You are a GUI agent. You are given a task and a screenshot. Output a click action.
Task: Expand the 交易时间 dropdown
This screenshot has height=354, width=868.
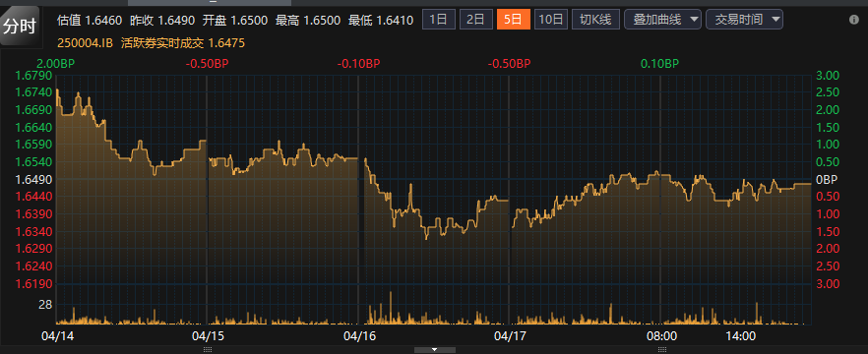point(744,20)
